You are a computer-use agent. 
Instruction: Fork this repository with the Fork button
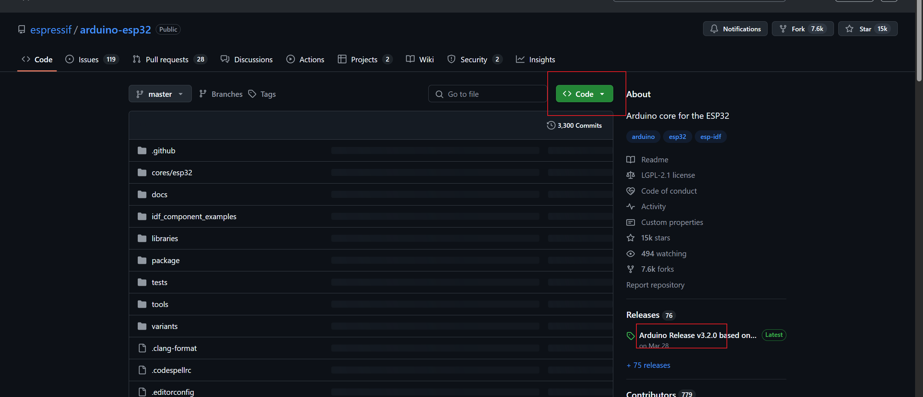[x=803, y=29]
